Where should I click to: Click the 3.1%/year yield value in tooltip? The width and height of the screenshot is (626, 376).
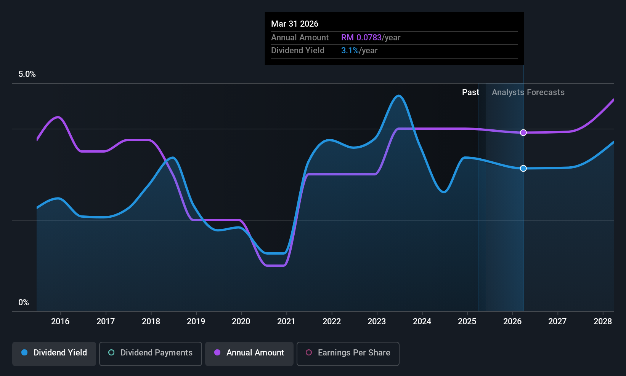[359, 51]
